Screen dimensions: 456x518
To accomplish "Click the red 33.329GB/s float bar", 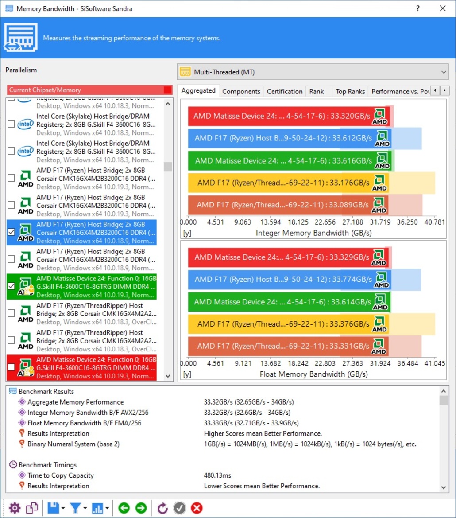I will pos(289,257).
